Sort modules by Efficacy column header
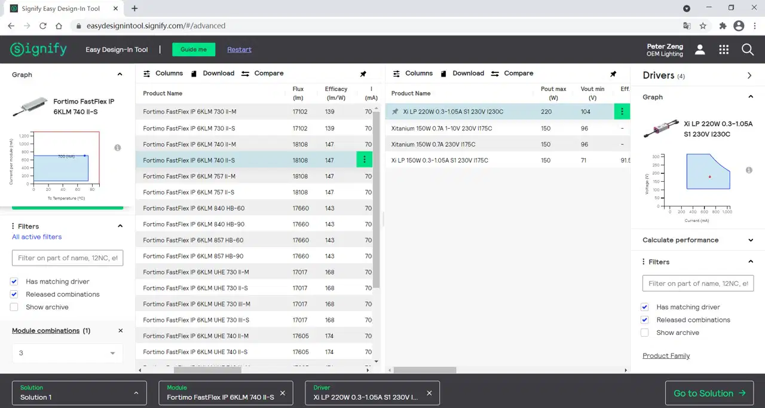Screen dimensions: 765x408 (336, 93)
